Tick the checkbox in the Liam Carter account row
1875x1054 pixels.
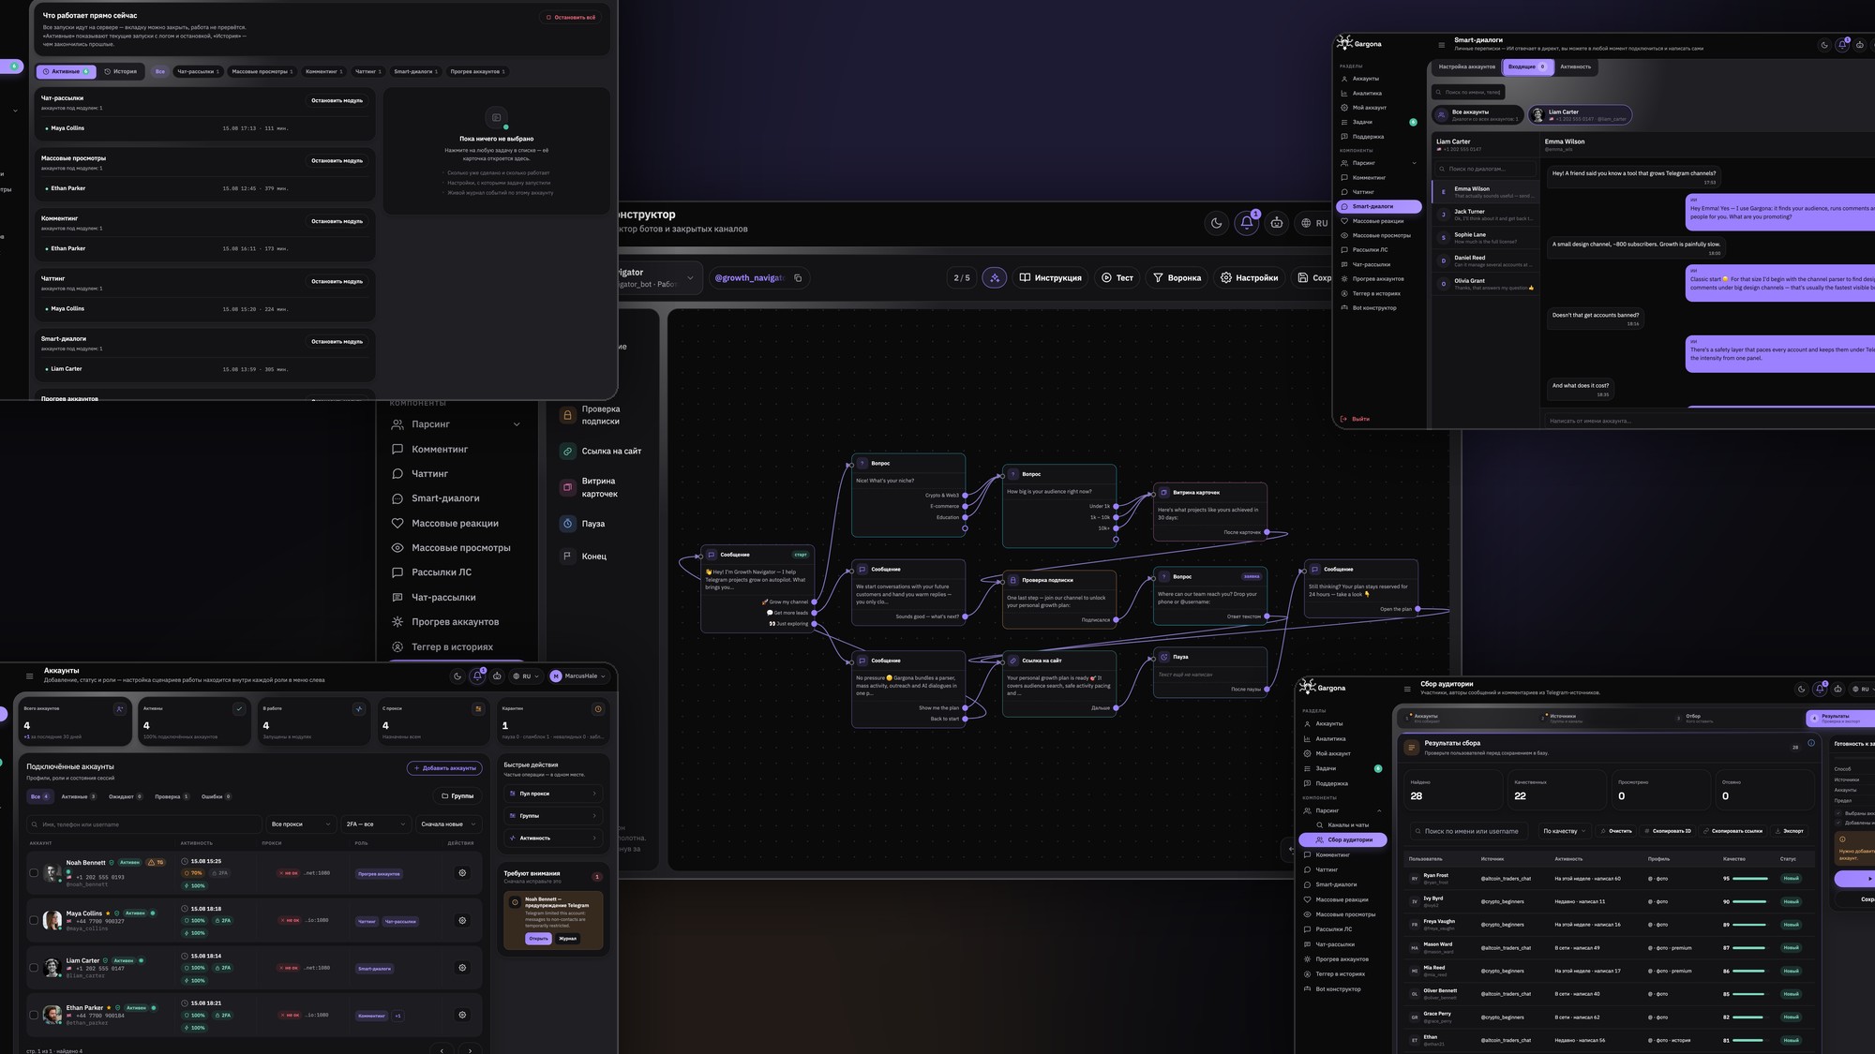(x=34, y=968)
